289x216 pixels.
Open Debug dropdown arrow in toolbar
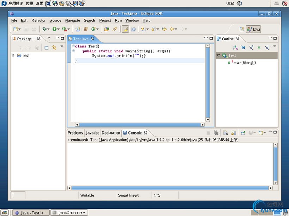coord(48,29)
